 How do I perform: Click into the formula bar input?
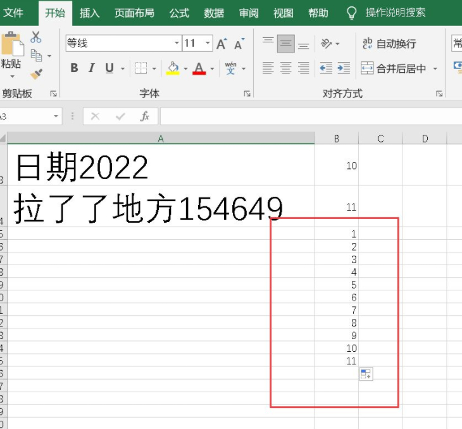click(311, 116)
